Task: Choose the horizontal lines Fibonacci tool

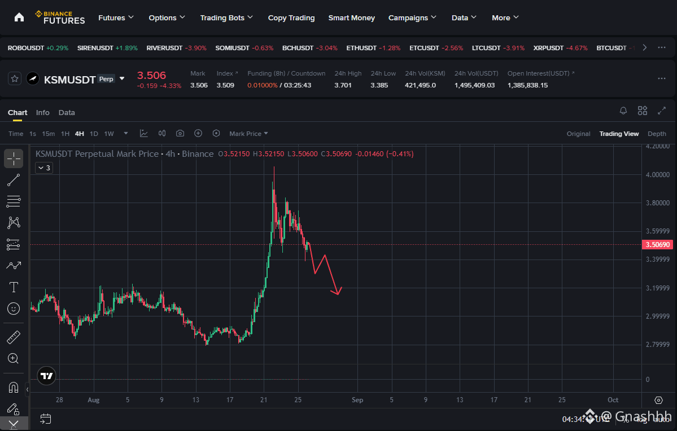Action: (14, 201)
